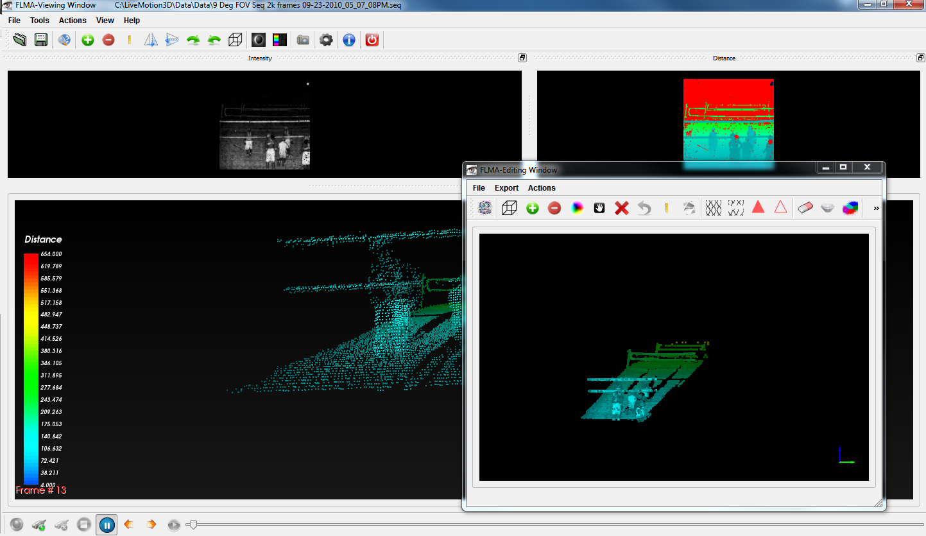Image resolution: width=926 pixels, height=536 pixels.
Task: Click the frame position slider handle
Action: (192, 524)
